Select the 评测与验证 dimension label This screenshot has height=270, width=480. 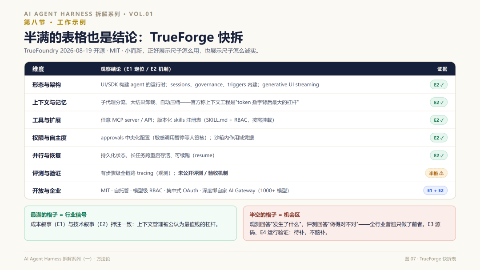coord(47,173)
